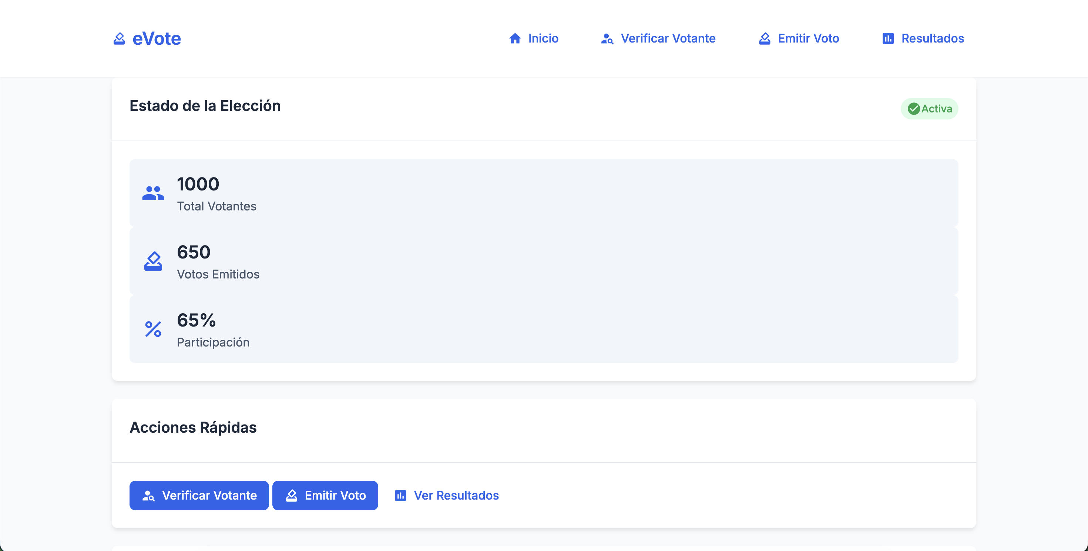This screenshot has height=551, width=1088.
Task: Click the green checkmark in the Activa badge
Action: pos(914,109)
